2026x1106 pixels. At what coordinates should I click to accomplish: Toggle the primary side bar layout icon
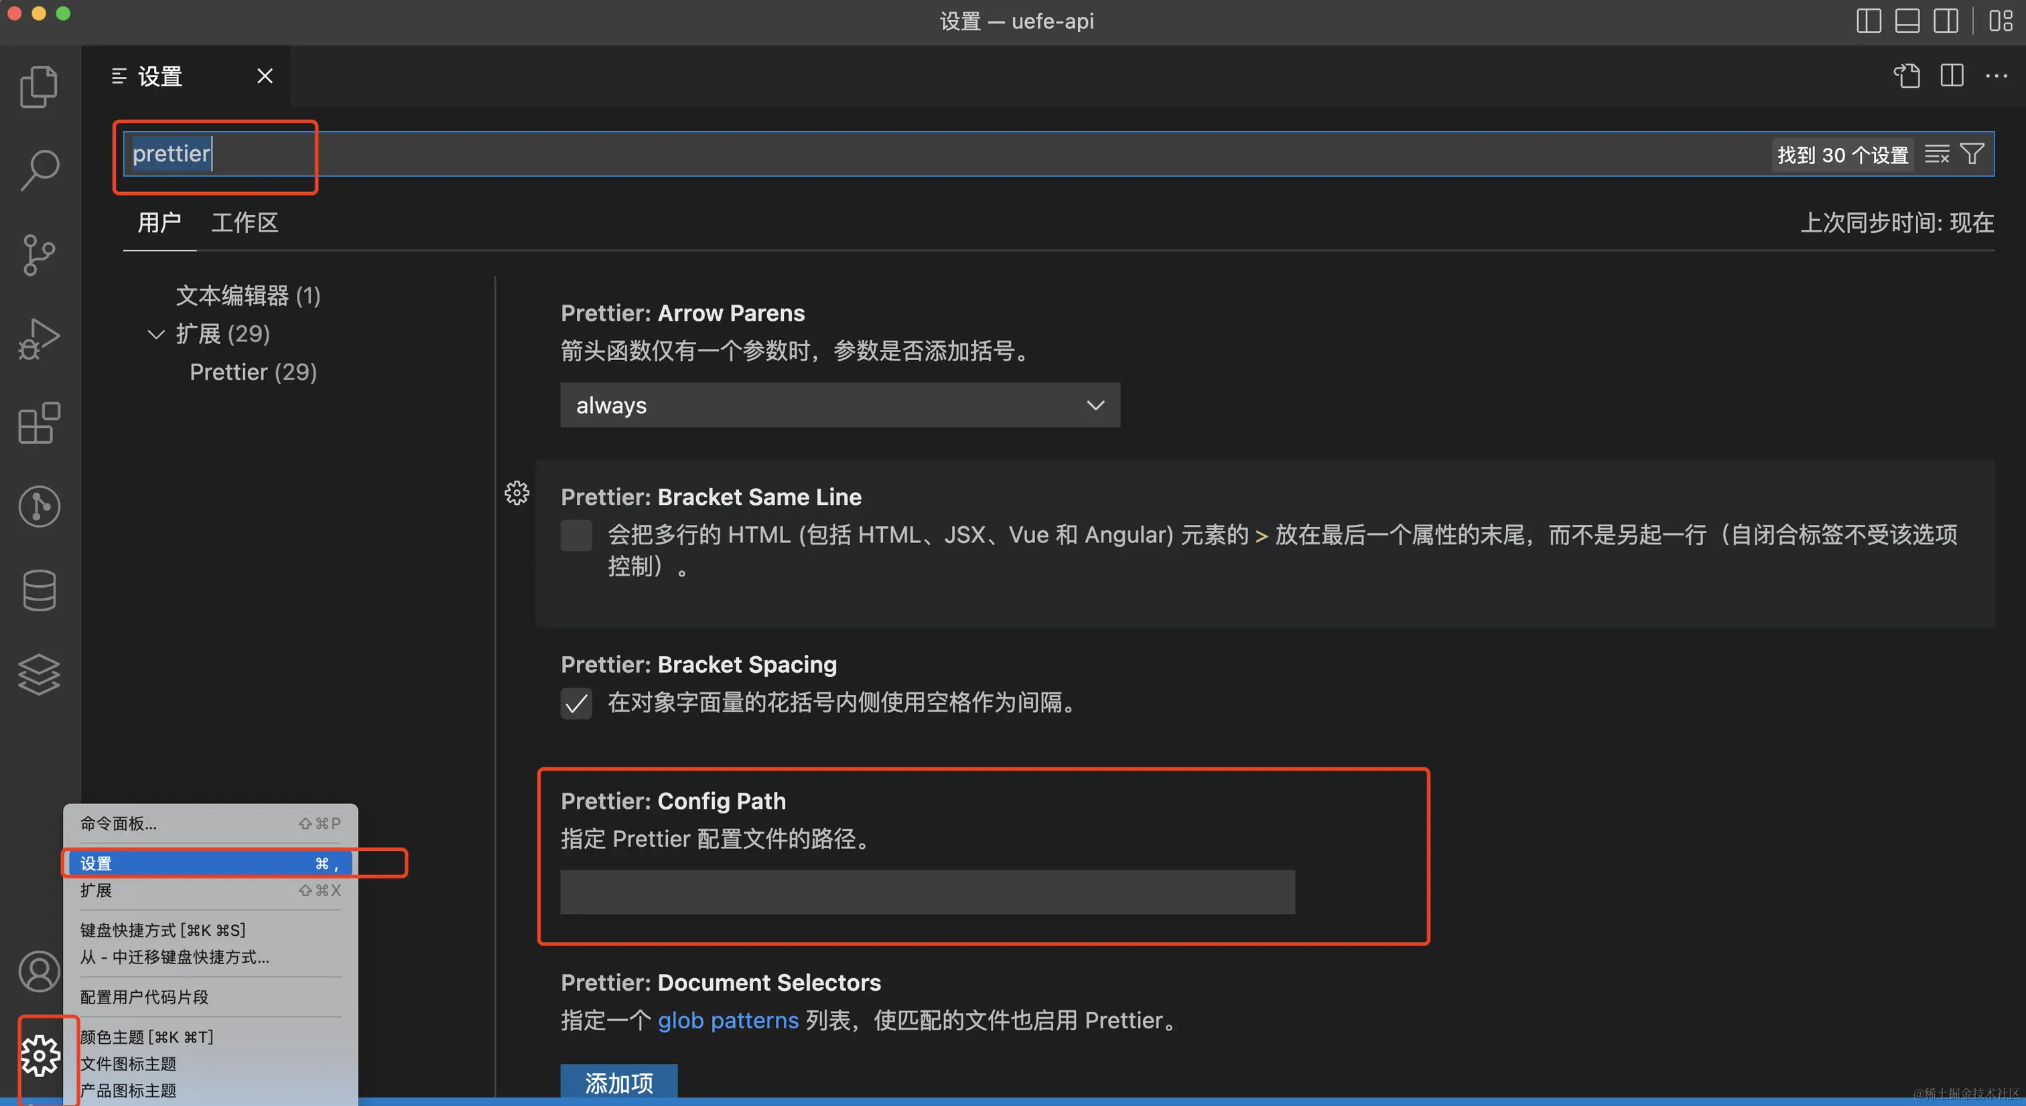[x=1869, y=21]
